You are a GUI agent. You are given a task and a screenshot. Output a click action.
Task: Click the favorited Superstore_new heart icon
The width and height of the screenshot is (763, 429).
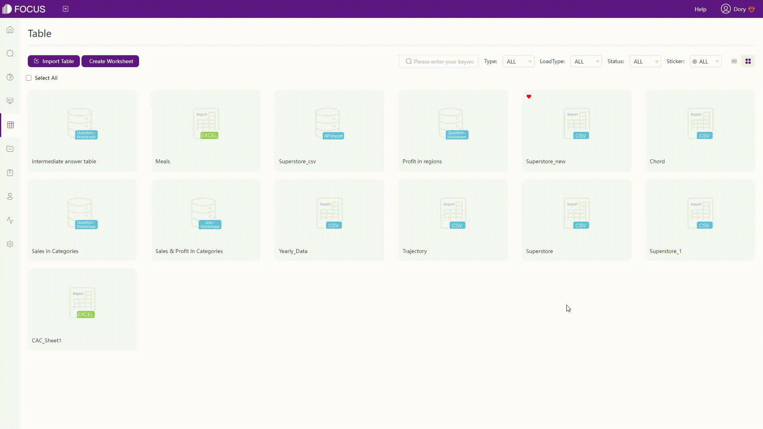[529, 97]
